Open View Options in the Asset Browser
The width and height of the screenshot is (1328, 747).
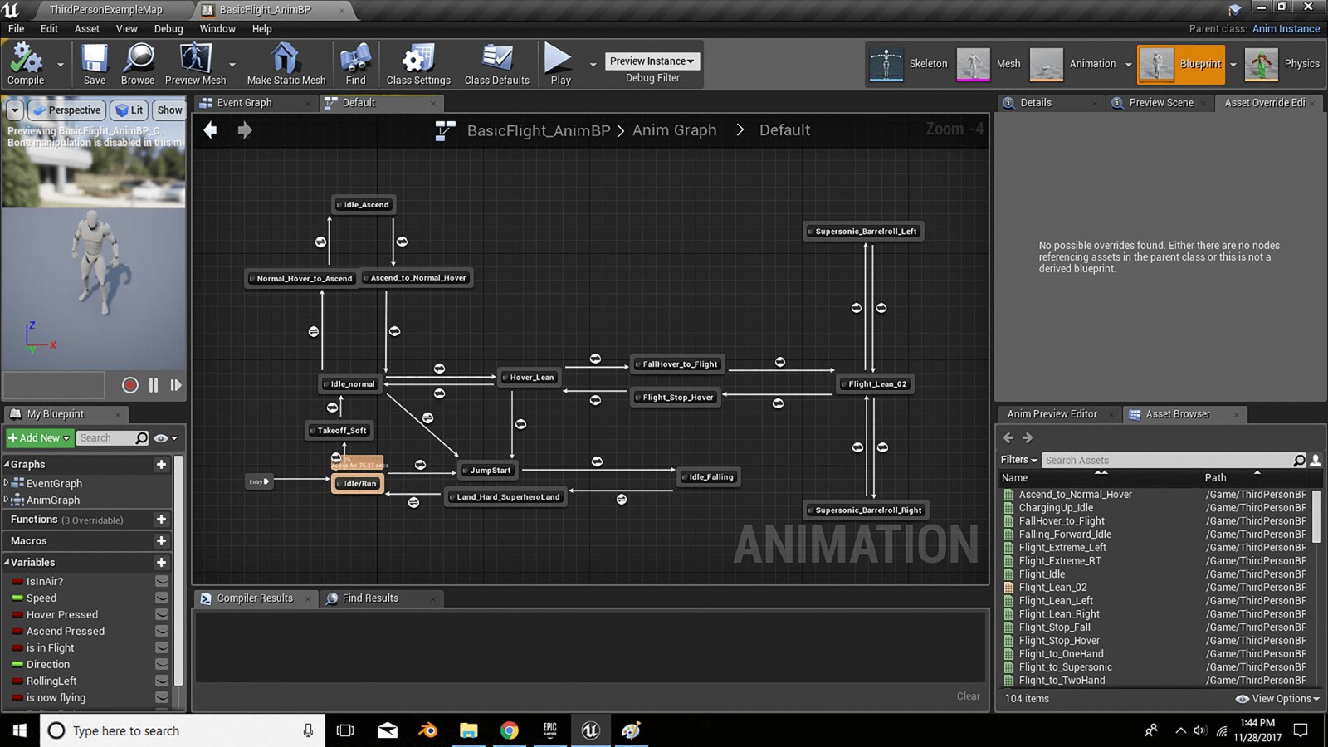point(1276,698)
